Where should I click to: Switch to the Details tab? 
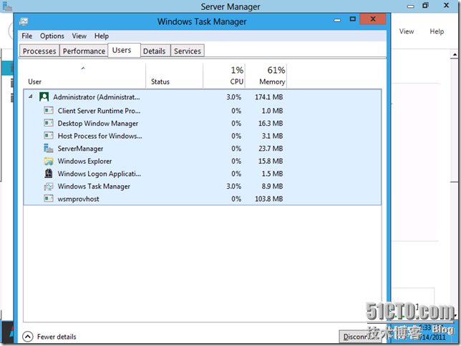[155, 51]
